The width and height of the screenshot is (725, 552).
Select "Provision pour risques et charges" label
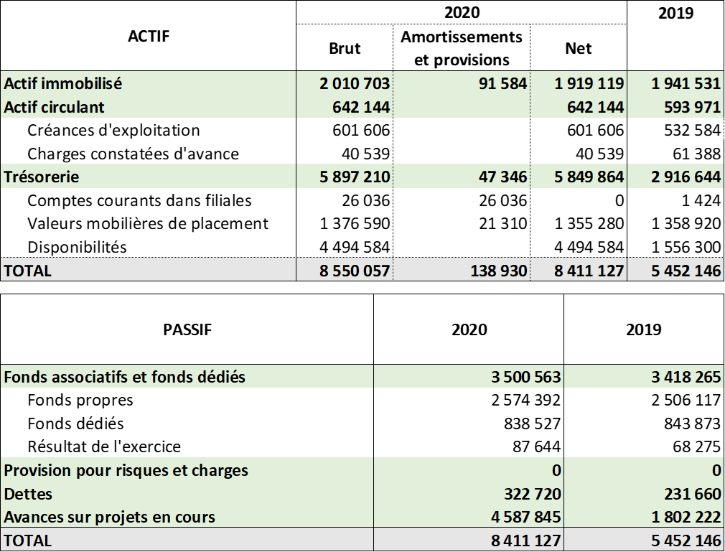[x=126, y=471]
